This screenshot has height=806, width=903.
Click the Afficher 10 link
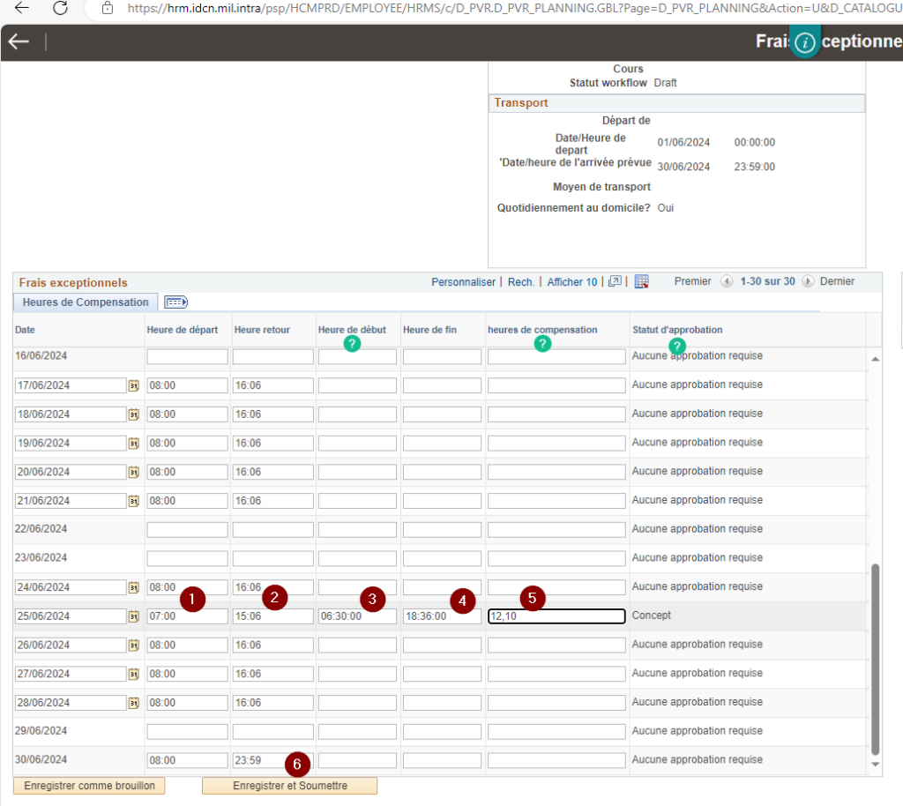571,282
